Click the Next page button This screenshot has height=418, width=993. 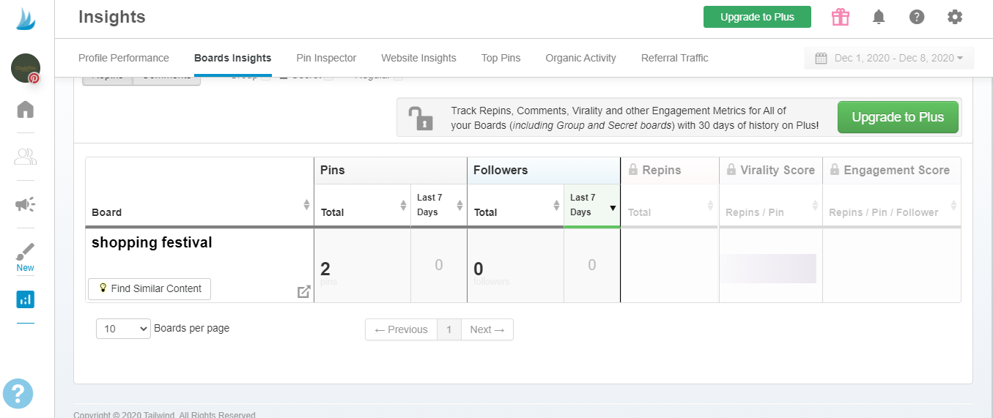click(487, 329)
